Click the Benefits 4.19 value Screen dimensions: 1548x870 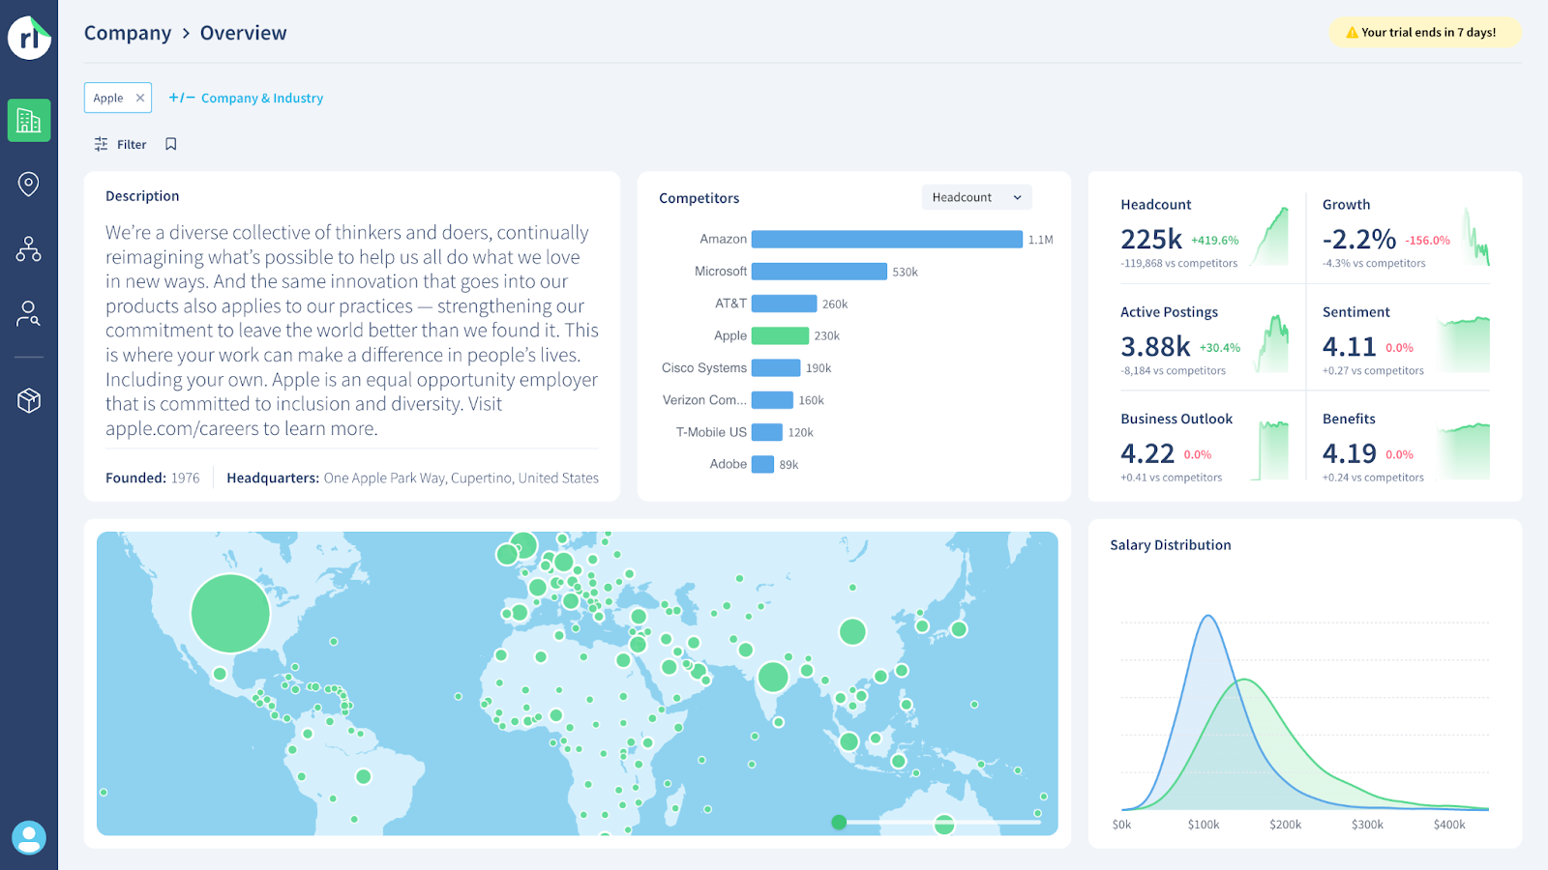[x=1349, y=453]
